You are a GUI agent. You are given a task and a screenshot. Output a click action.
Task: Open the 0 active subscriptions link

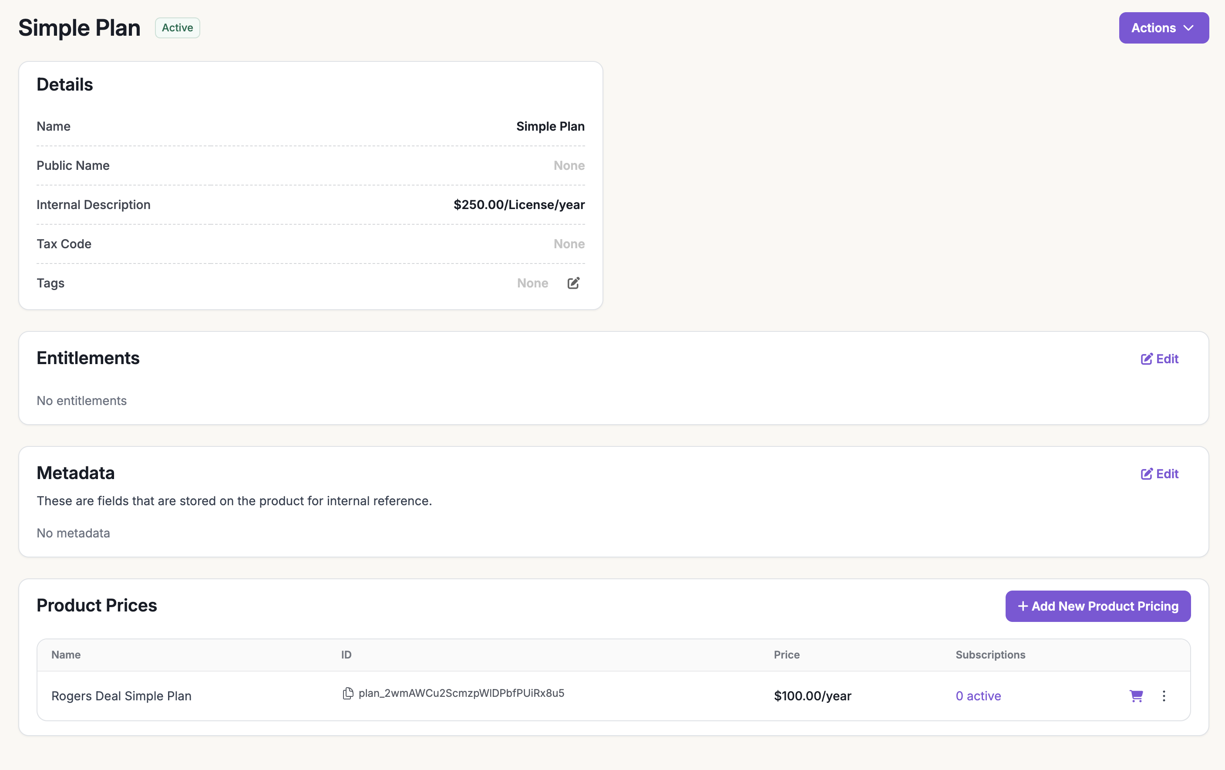pyautogui.click(x=978, y=696)
